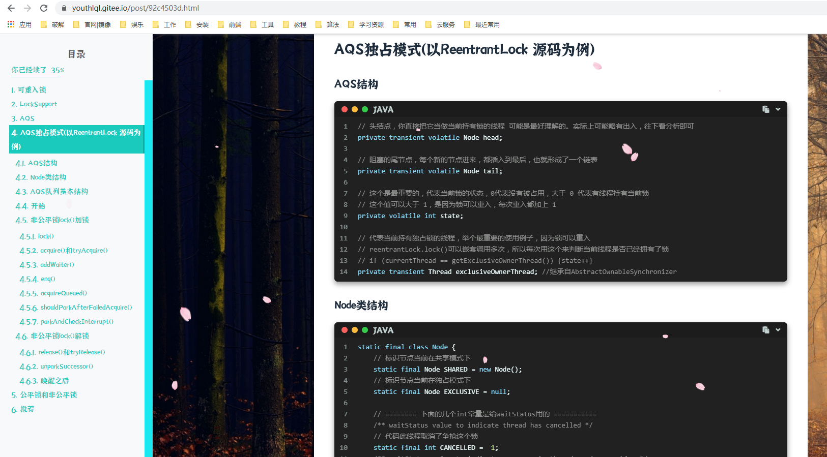The image size is (827, 457).
Task: Open the 云服务 bookmark folder
Action: pyautogui.click(x=440, y=24)
